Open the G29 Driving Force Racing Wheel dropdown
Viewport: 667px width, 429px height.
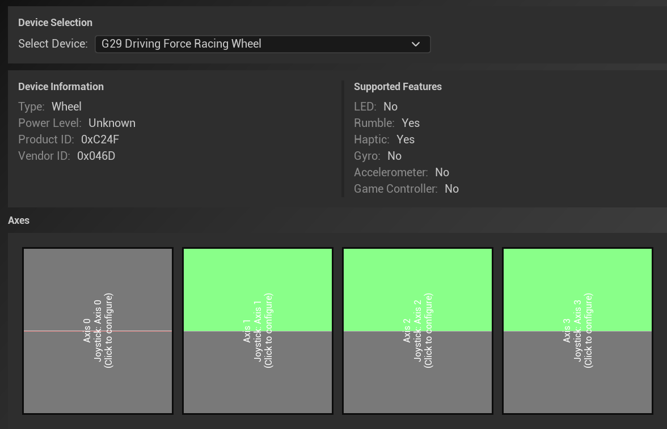[x=263, y=44]
